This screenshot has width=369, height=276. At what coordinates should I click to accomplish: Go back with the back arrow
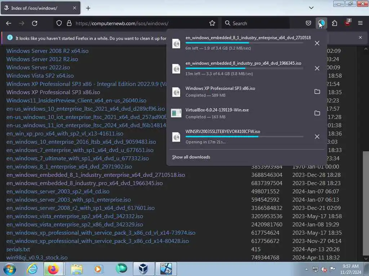[x=9, y=23]
